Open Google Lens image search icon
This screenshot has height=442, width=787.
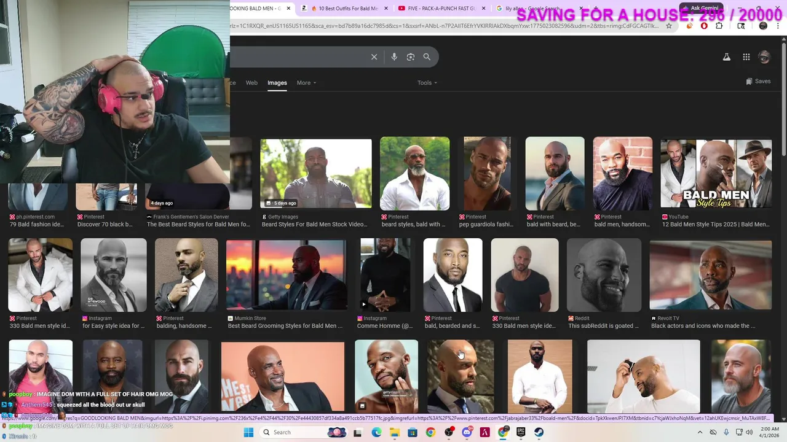tap(411, 57)
